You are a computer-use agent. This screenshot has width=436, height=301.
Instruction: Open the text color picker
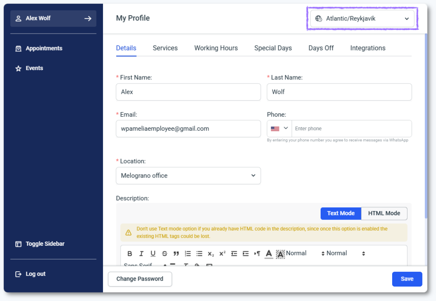[x=268, y=253]
